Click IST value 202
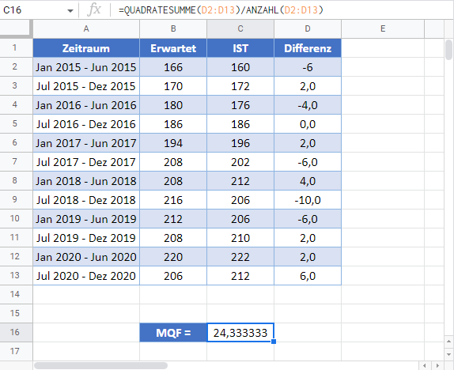Screen dimensions: 454x370 [240, 162]
